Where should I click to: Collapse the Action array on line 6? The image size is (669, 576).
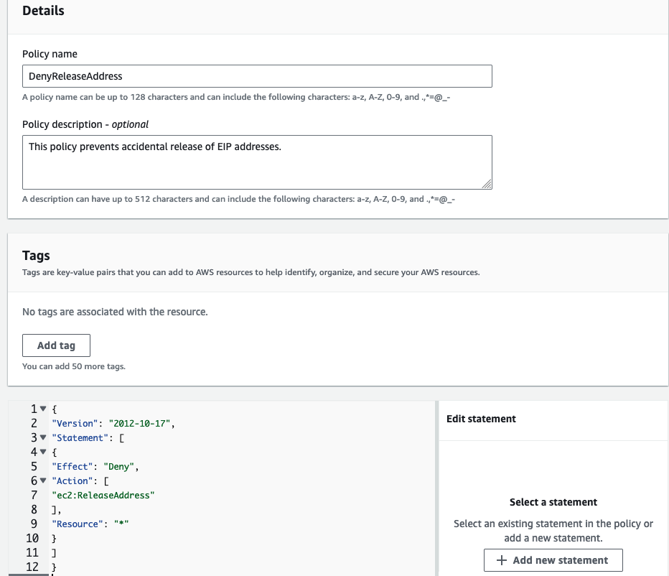(x=42, y=480)
